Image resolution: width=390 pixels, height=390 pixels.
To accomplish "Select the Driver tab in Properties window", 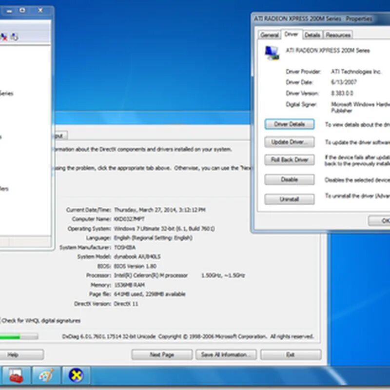I will pos(291,34).
